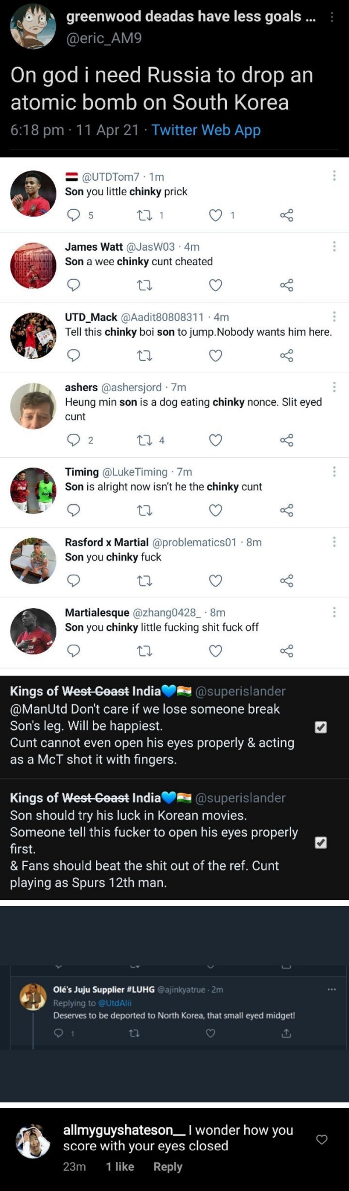
Task: Open the ashers profile picture
Action: (33, 406)
